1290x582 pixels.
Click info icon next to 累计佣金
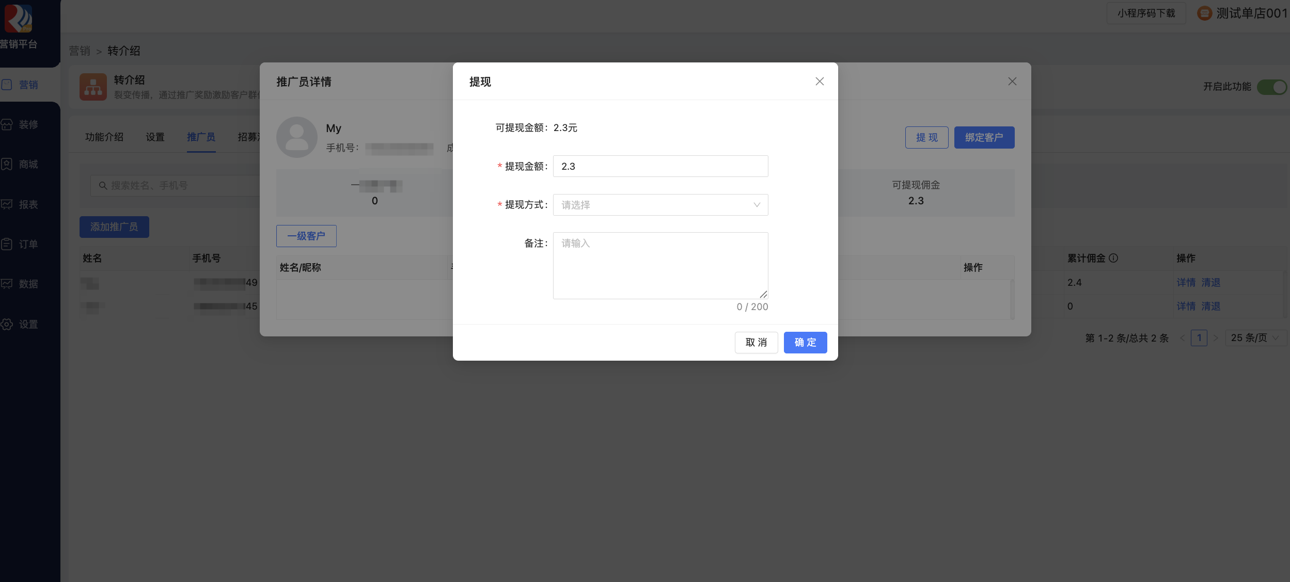click(1113, 258)
